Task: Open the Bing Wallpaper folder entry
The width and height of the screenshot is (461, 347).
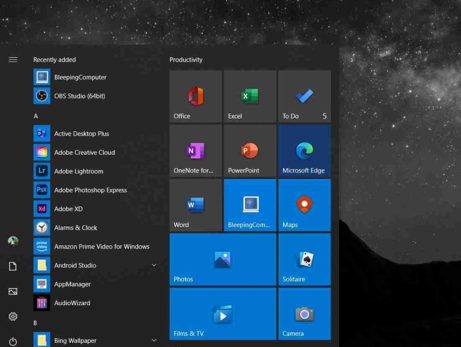Action: [95, 340]
